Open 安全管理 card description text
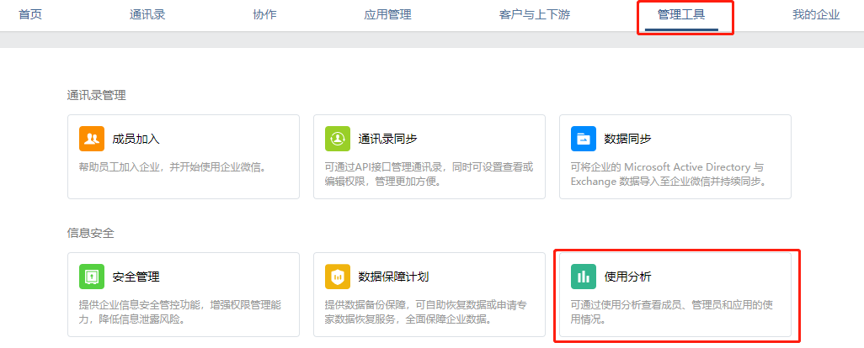Screen dimensions: 864x348 click(181, 312)
